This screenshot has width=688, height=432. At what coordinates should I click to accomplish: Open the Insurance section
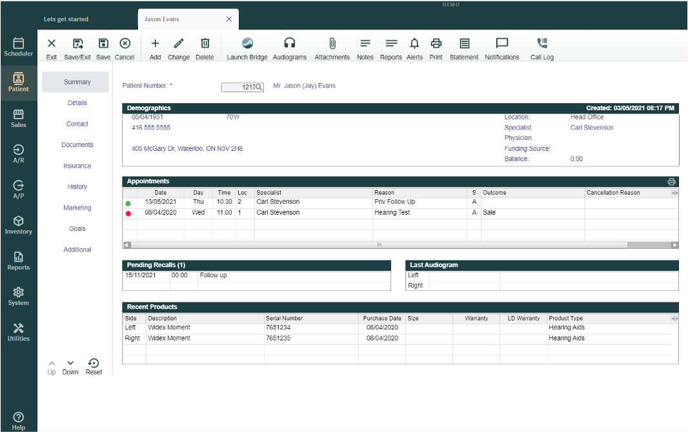tap(77, 166)
